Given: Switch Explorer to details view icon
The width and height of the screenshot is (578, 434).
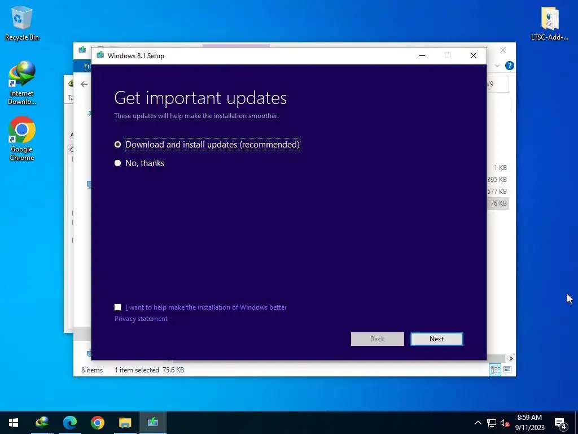Looking at the screenshot, I should [x=495, y=370].
